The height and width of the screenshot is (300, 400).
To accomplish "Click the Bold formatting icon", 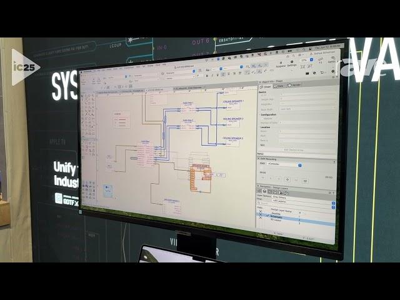I will 207,76.
